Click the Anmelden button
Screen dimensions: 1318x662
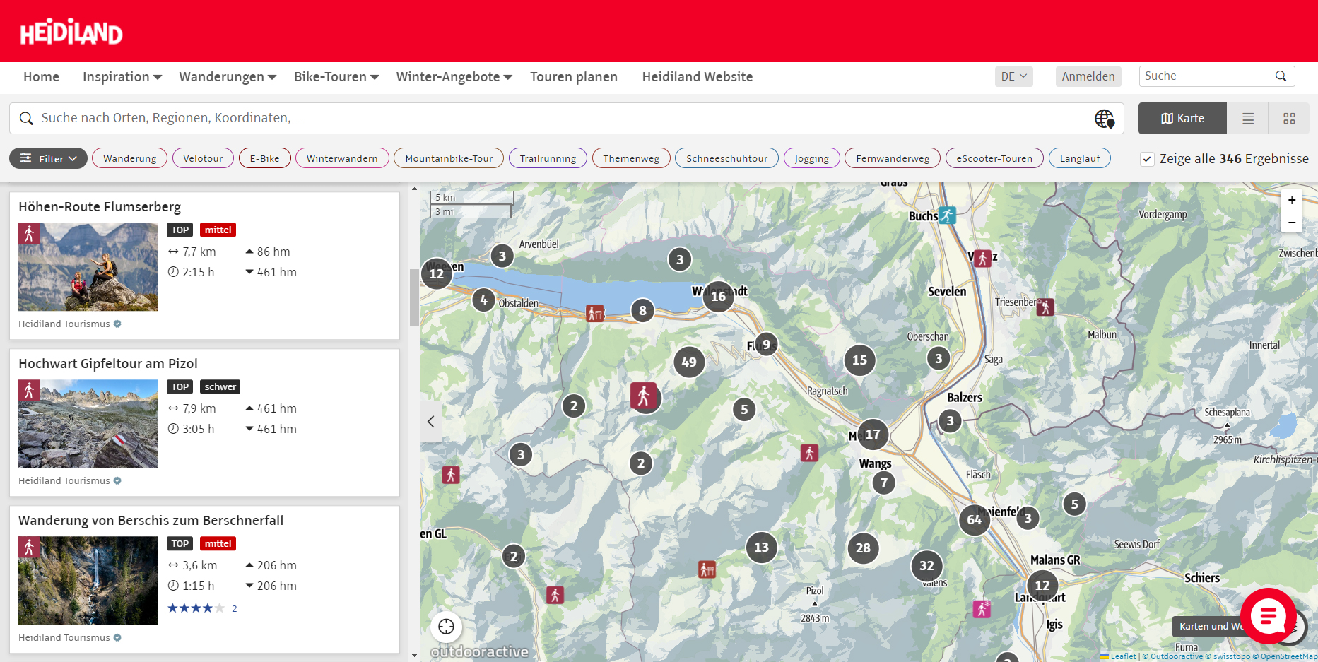tap(1088, 76)
